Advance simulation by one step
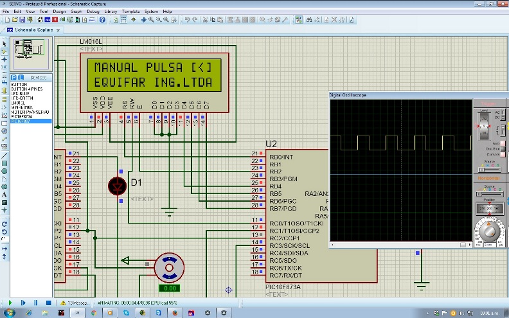 pos(23,303)
